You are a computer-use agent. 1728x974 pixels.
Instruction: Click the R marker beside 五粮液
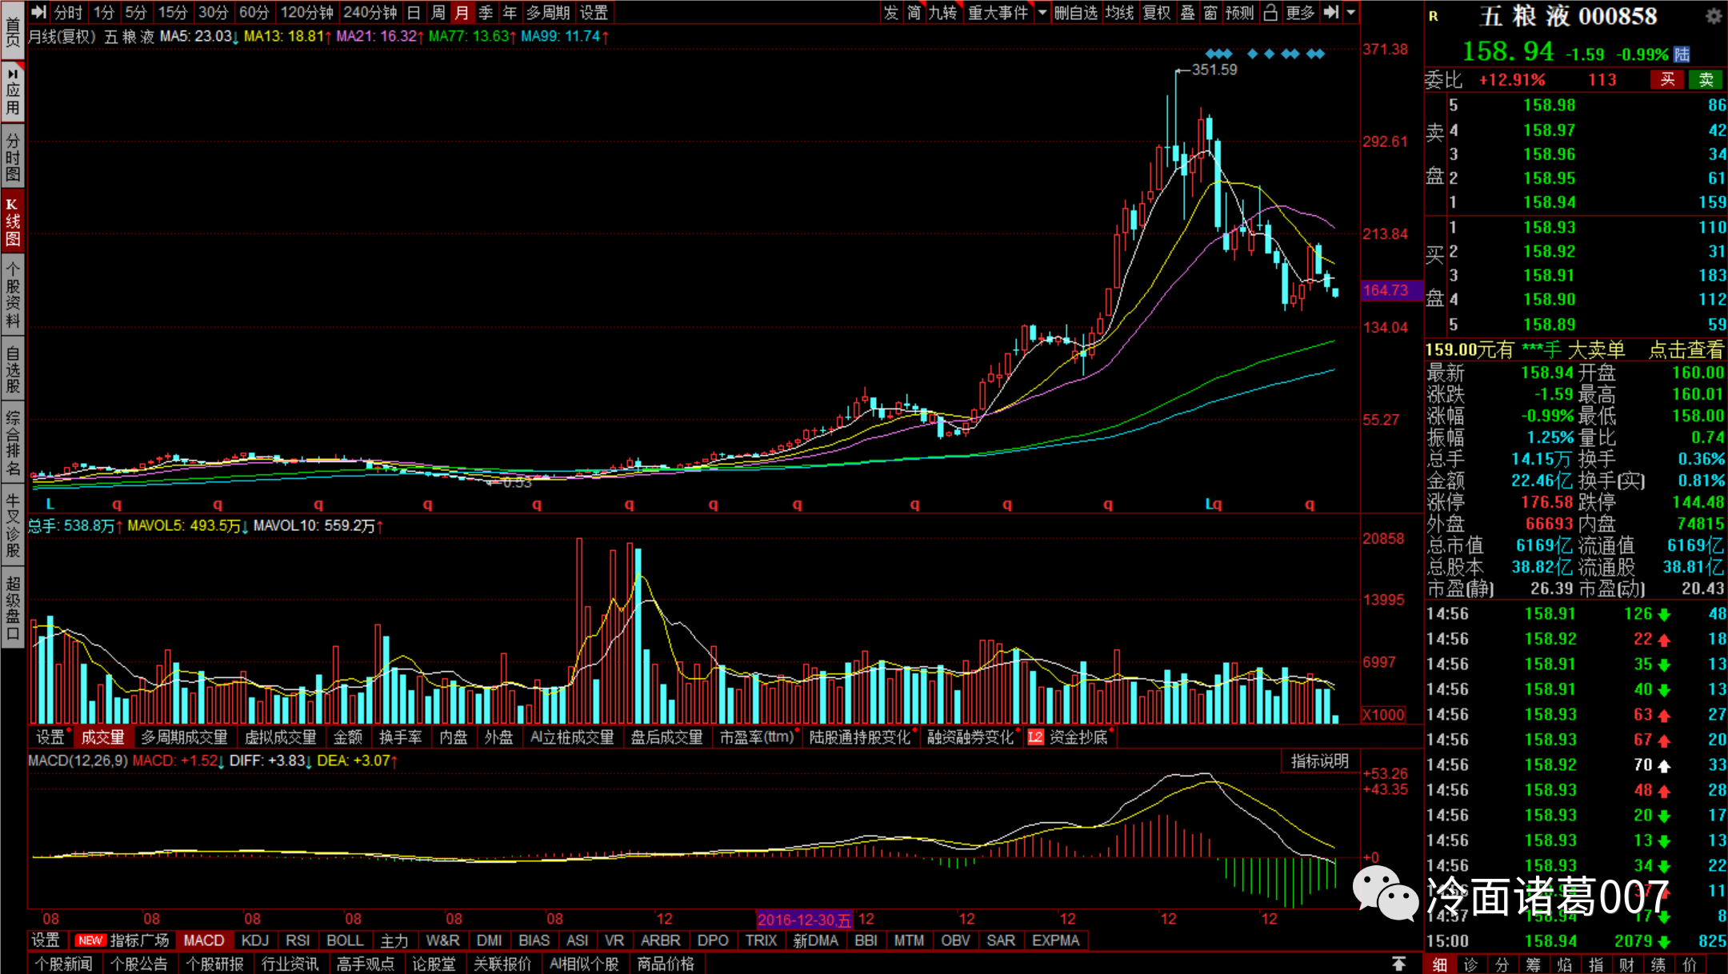click(x=1434, y=16)
